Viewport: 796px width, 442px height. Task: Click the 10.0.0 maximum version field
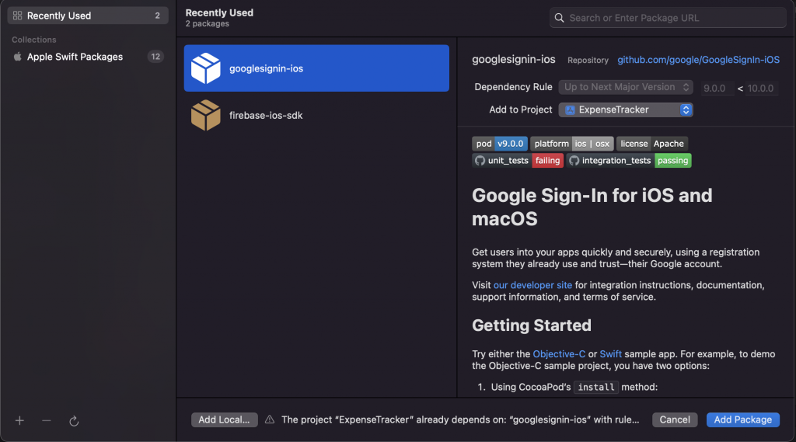point(762,89)
